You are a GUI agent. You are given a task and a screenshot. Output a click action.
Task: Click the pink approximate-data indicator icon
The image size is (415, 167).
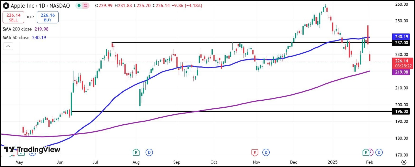coord(86,6)
